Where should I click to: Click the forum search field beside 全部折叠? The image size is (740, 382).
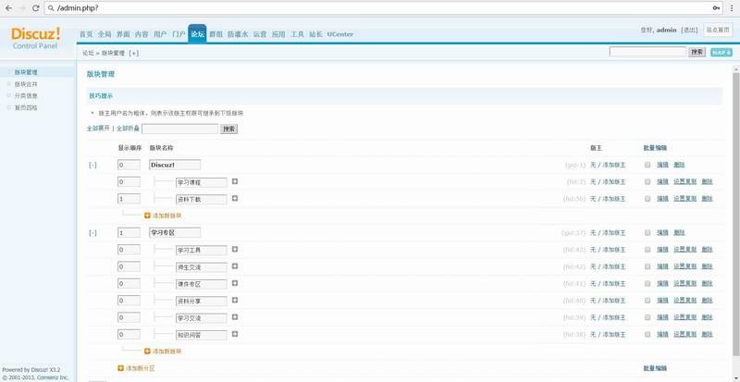179,129
